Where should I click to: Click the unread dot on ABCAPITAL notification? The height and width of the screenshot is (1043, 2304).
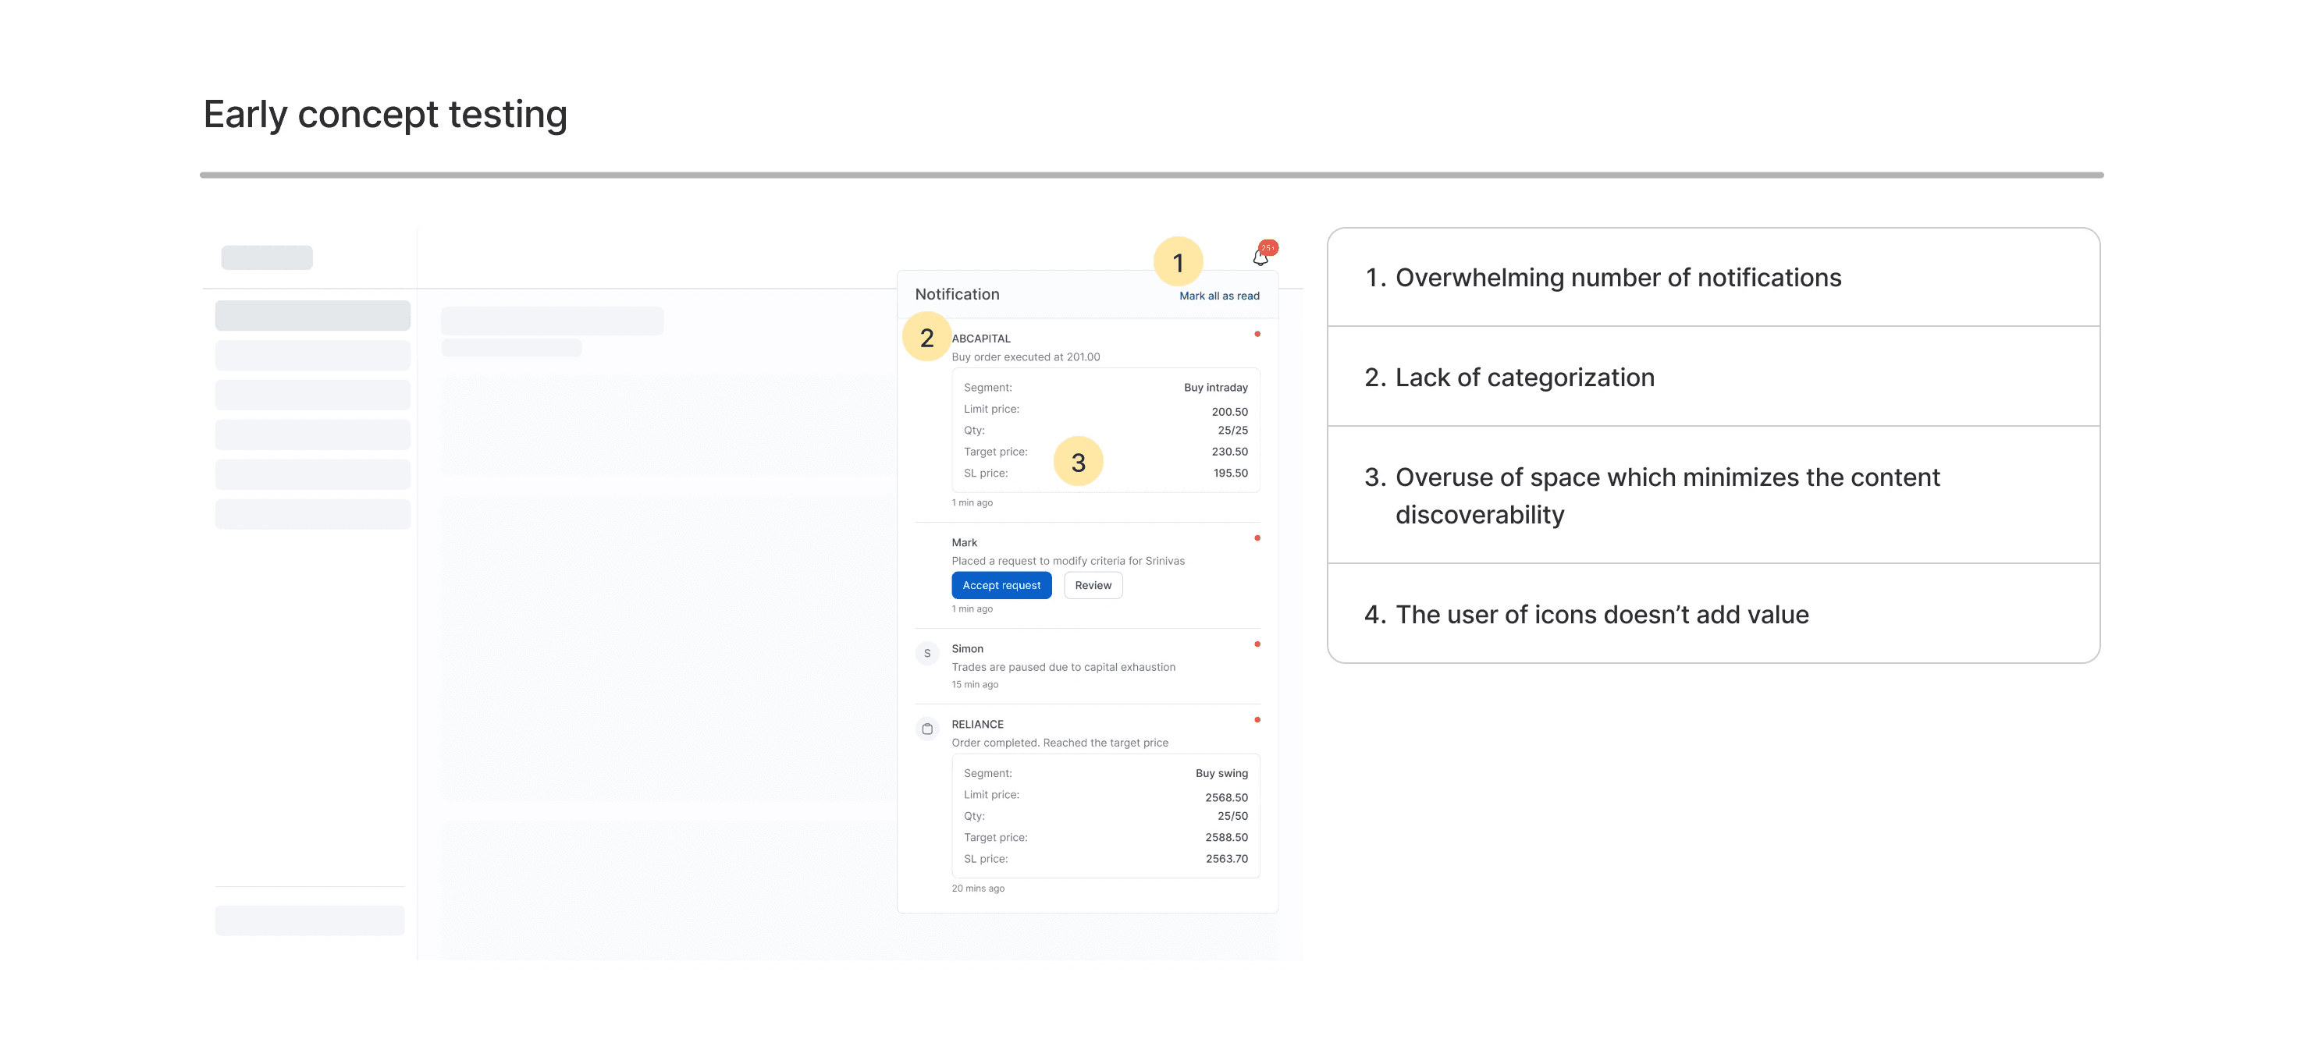click(x=1257, y=334)
